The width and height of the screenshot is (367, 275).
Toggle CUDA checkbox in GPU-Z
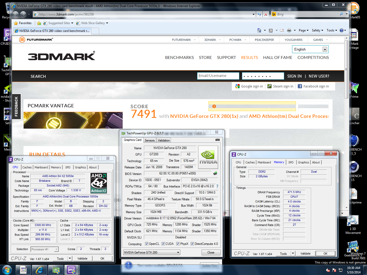163,244
